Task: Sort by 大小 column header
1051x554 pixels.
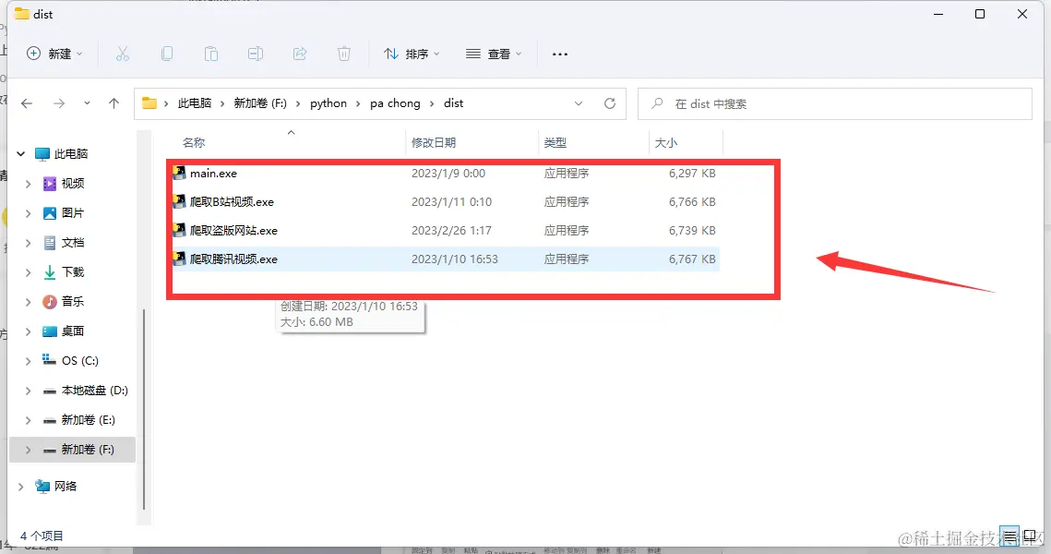Action: tap(665, 142)
